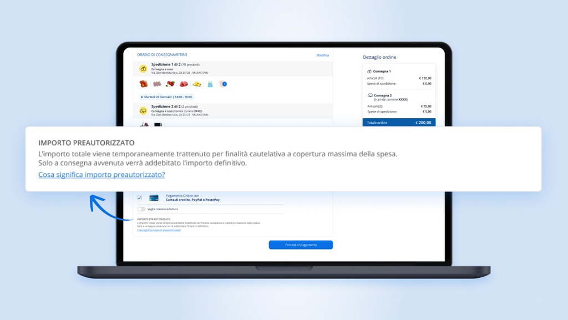Click the blue water bottle product thumbnail
Viewport: 568px width, 320px height.
coord(210,84)
